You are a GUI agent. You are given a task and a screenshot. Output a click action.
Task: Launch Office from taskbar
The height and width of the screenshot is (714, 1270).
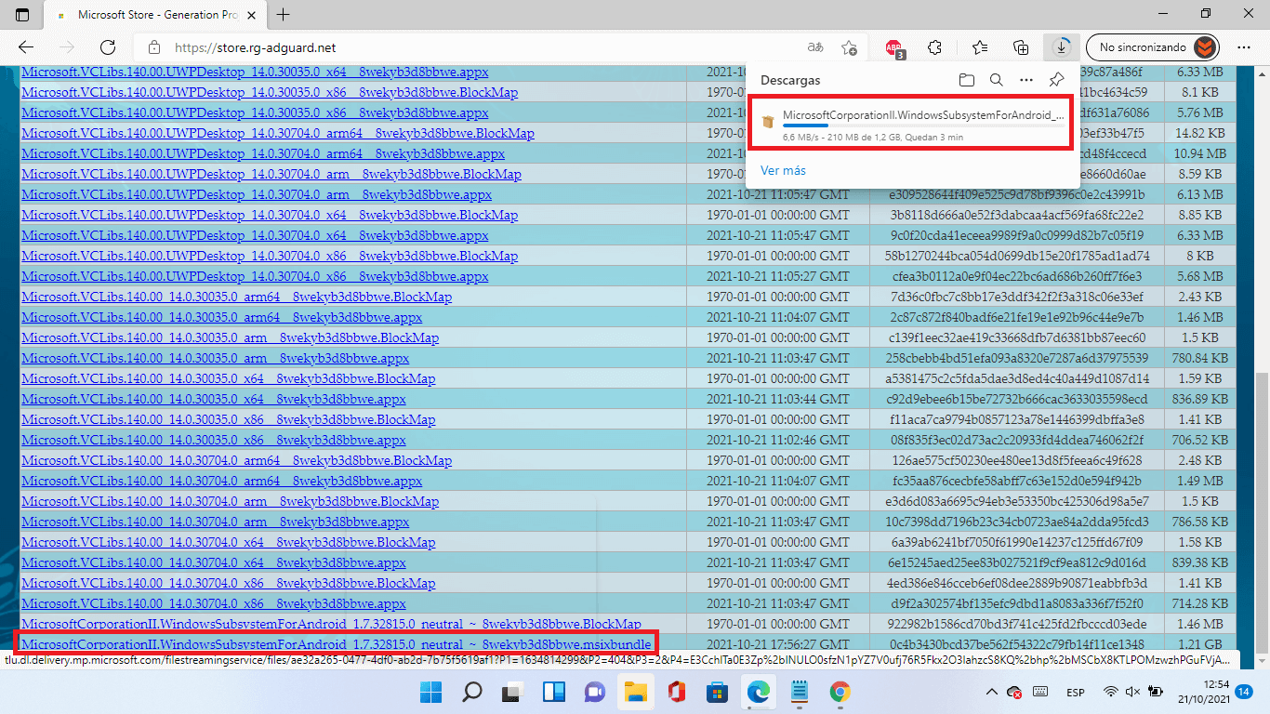pos(676,692)
